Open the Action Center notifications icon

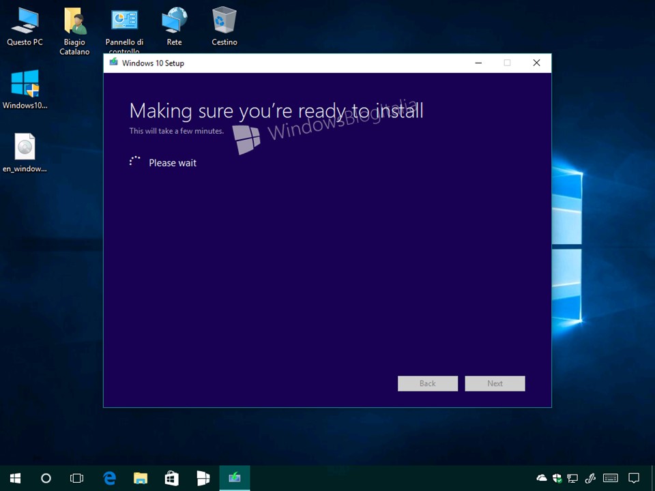634,478
